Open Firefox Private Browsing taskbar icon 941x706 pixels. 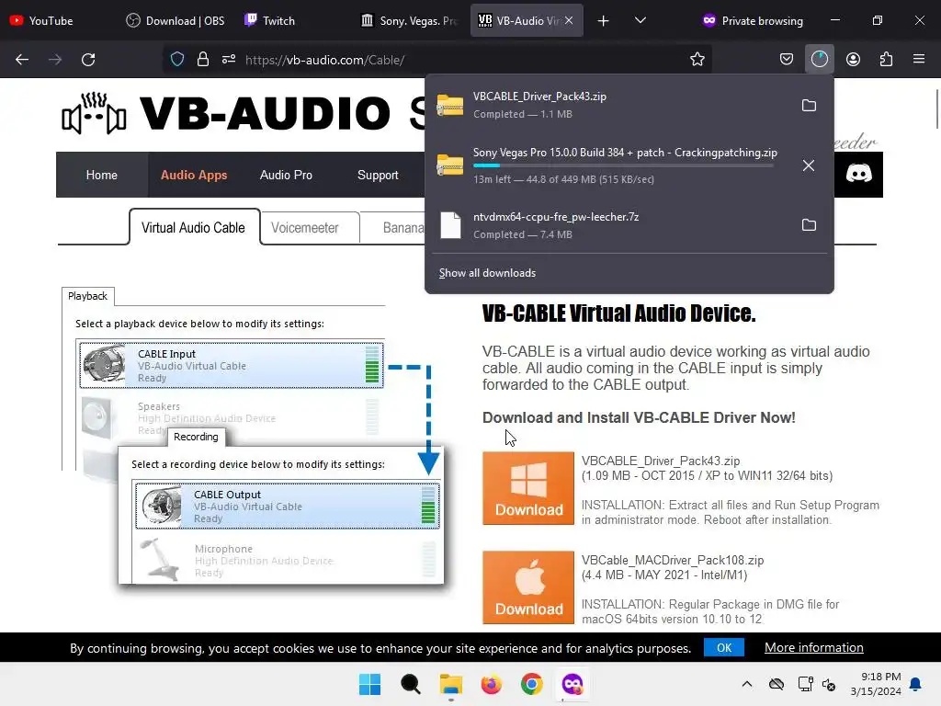tap(572, 684)
